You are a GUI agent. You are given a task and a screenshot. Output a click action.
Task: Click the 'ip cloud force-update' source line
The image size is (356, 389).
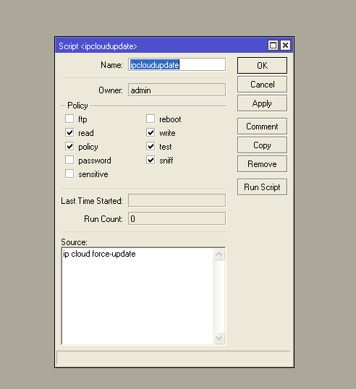coord(99,254)
